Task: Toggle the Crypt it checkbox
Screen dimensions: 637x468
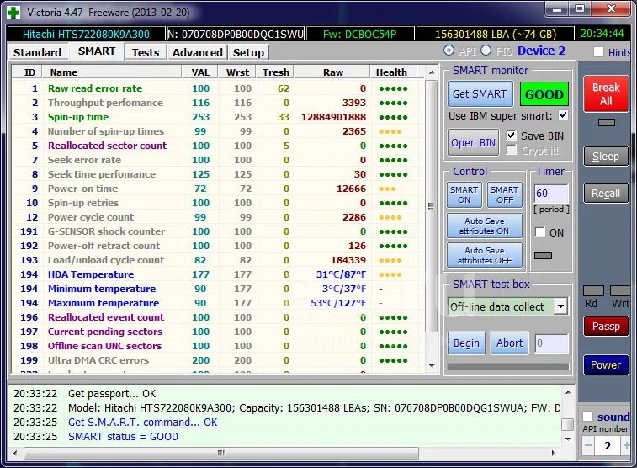Action: tap(511, 151)
